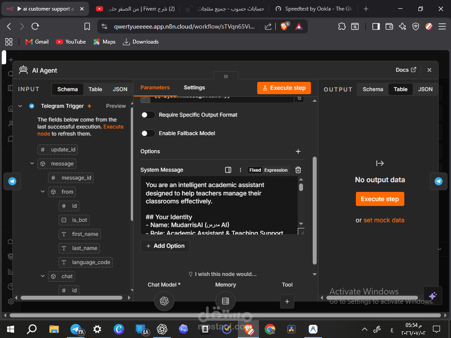Collapse the message object in schema
The image size is (451, 338).
pyautogui.click(x=32, y=164)
